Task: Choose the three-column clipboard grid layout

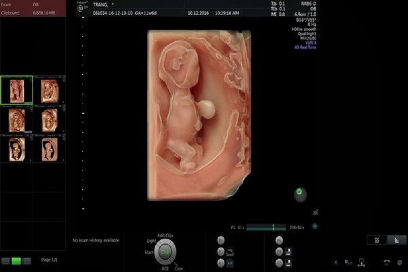Action: pos(27,261)
